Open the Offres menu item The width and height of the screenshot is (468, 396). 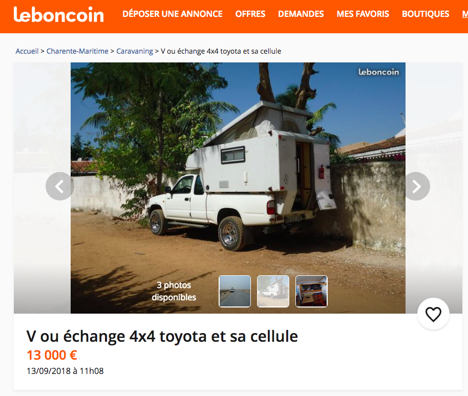tap(250, 14)
